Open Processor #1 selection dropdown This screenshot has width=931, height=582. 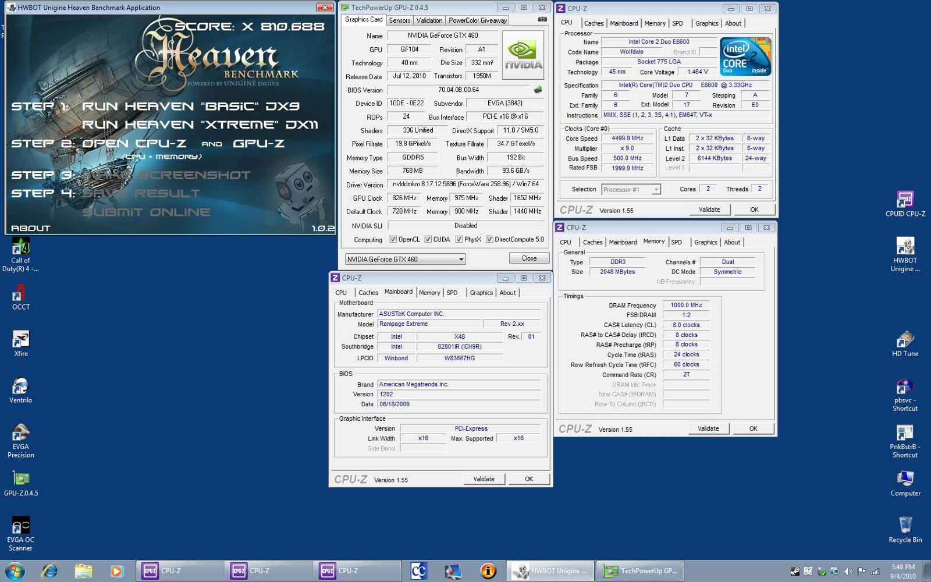point(631,189)
